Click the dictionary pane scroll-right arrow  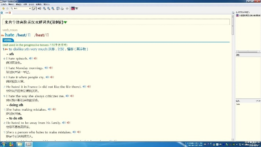[x=259, y=51]
